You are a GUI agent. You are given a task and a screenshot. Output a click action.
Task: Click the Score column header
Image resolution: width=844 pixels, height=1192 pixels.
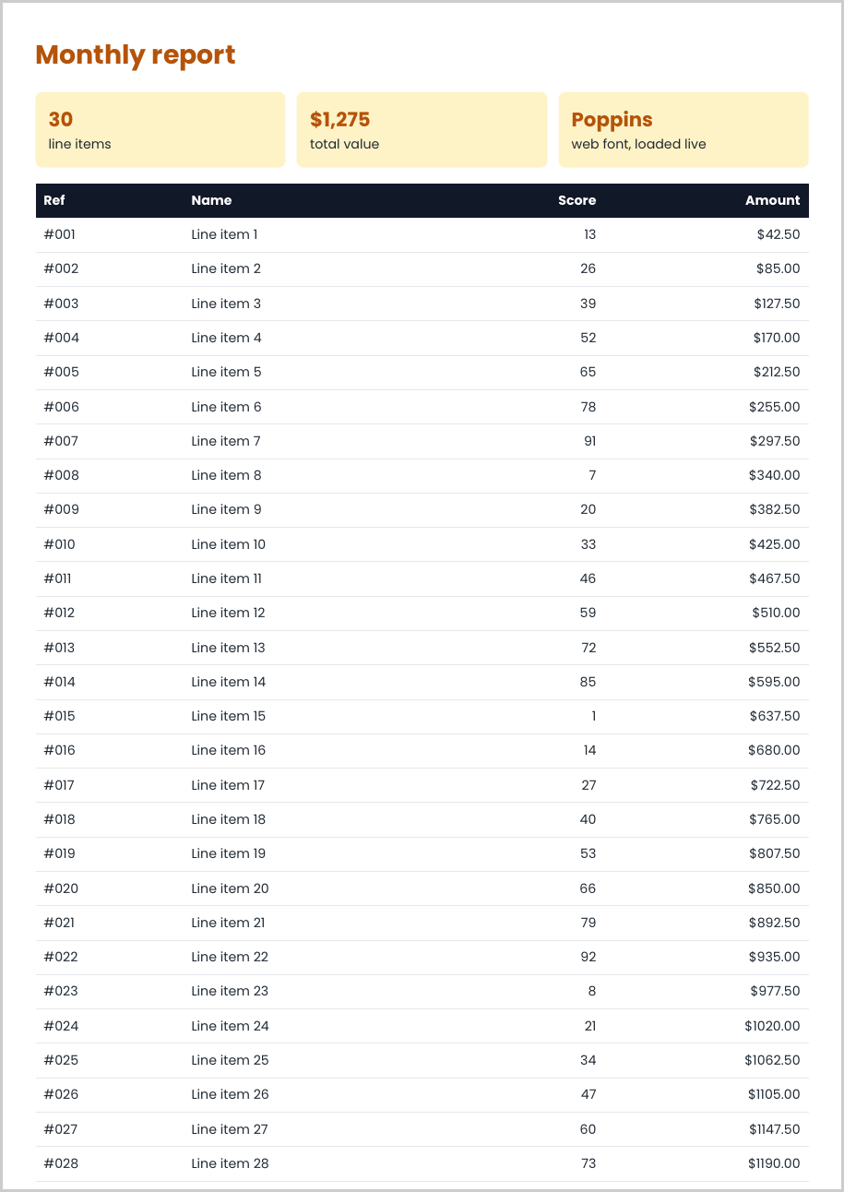577,200
